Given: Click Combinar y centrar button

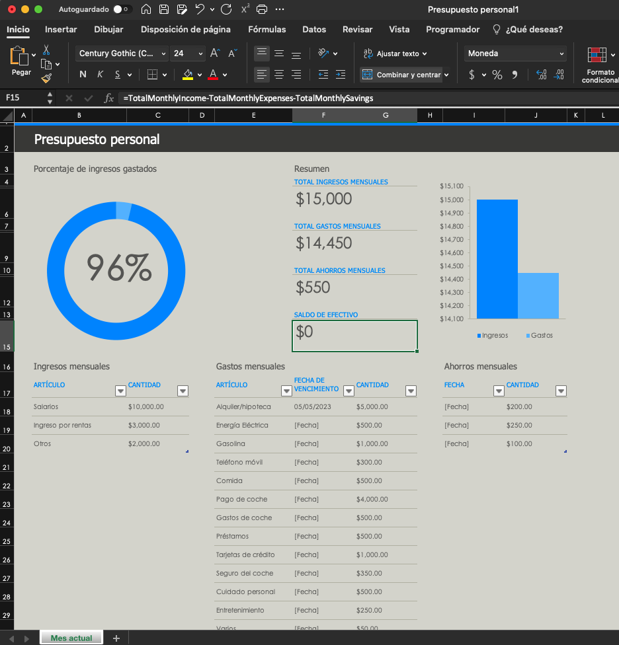Looking at the screenshot, I should click(403, 75).
